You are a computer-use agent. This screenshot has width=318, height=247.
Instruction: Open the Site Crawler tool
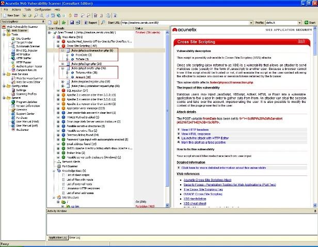coord(23,39)
